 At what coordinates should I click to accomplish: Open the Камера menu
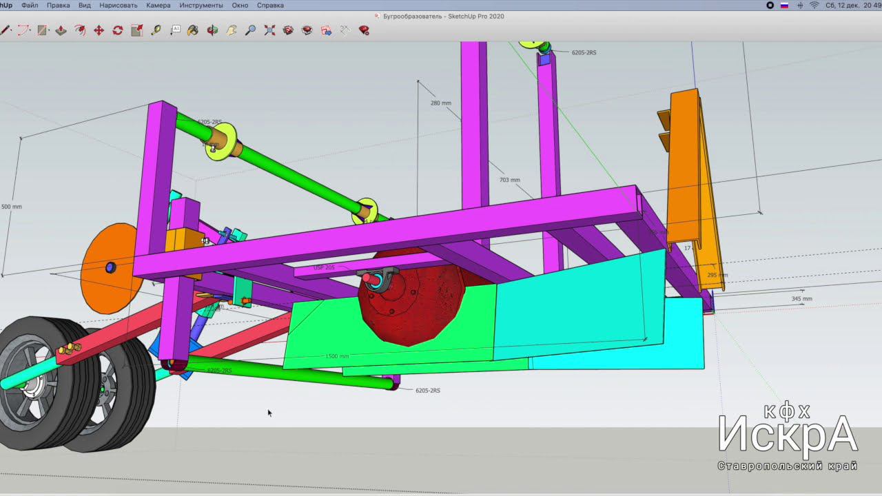pos(158,5)
